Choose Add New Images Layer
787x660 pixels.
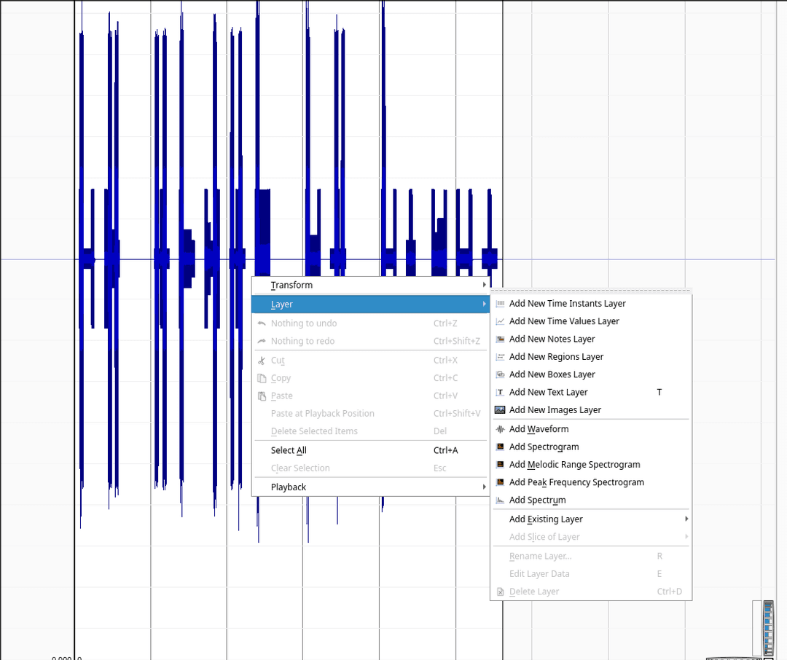click(x=591, y=410)
